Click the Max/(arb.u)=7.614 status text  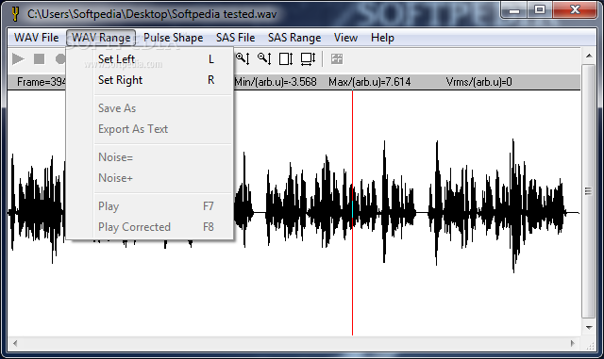369,82
